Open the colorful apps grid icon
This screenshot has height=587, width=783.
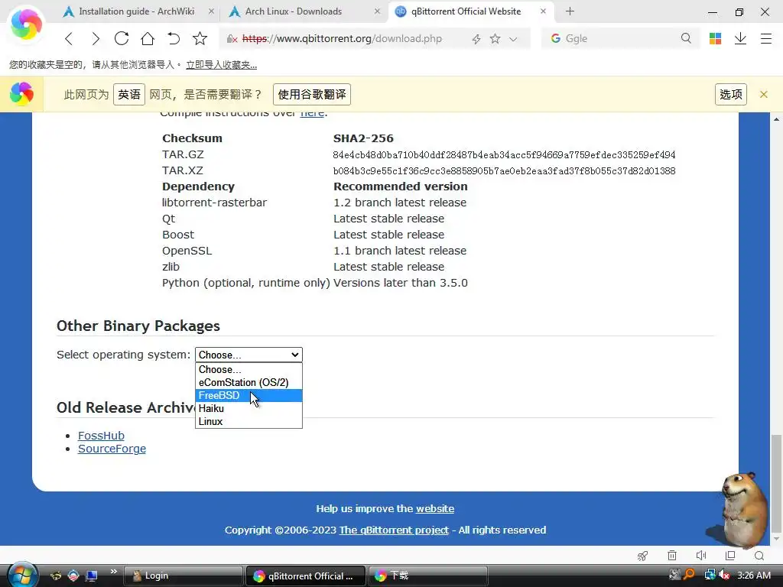[715, 38]
